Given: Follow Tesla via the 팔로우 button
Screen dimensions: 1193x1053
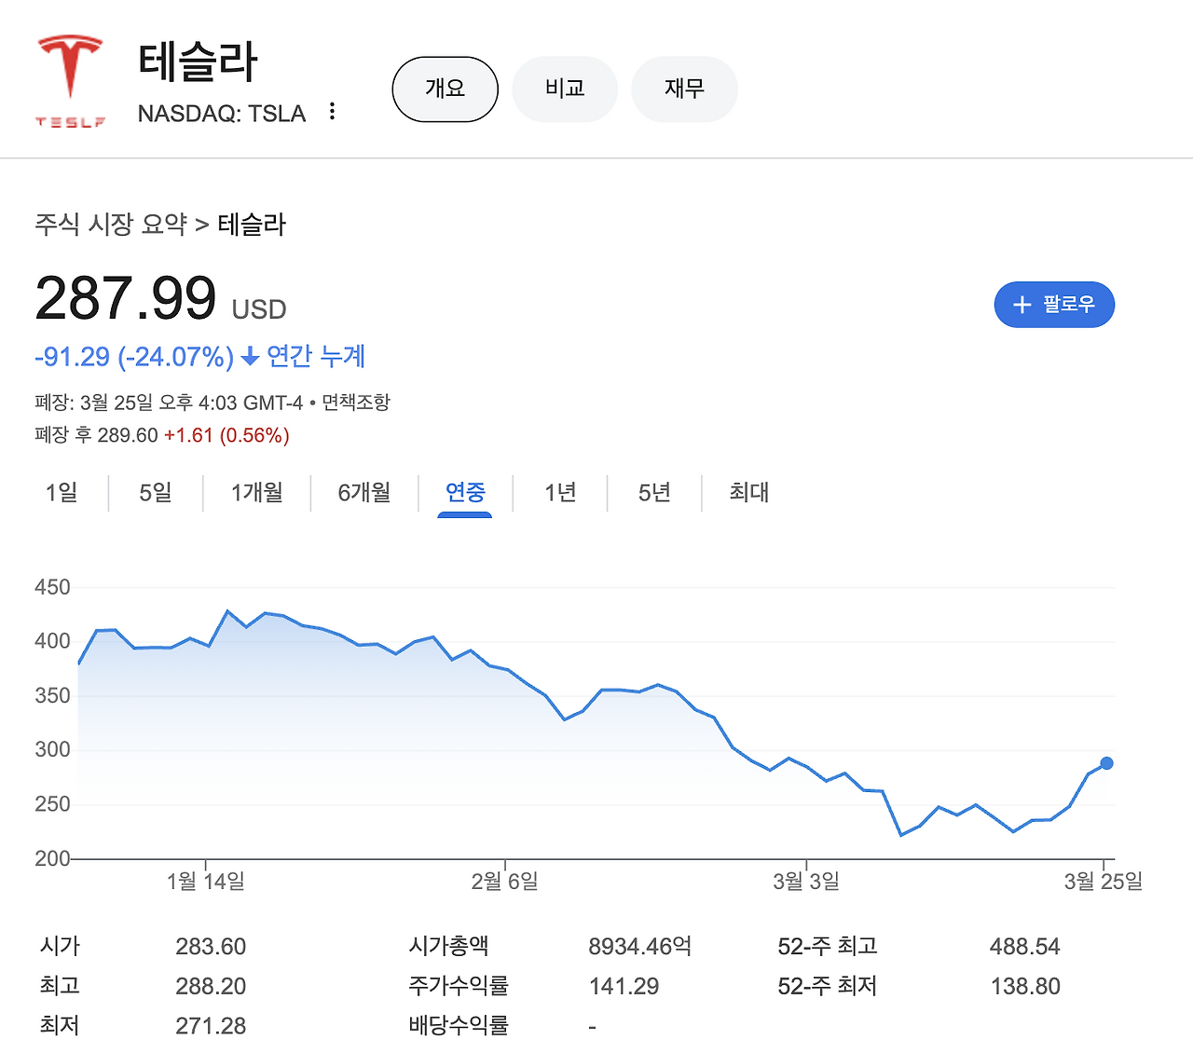Looking at the screenshot, I should pyautogui.click(x=1054, y=305).
